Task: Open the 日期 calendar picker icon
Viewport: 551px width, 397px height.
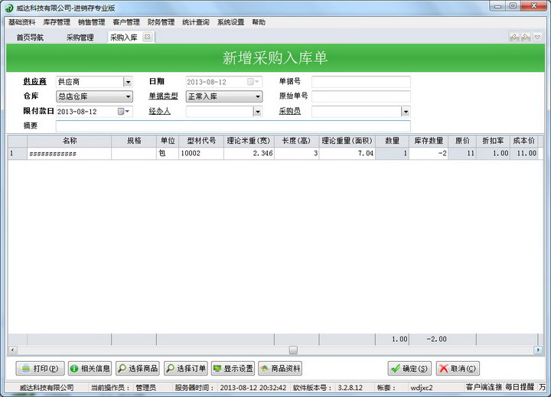Action: (253, 82)
